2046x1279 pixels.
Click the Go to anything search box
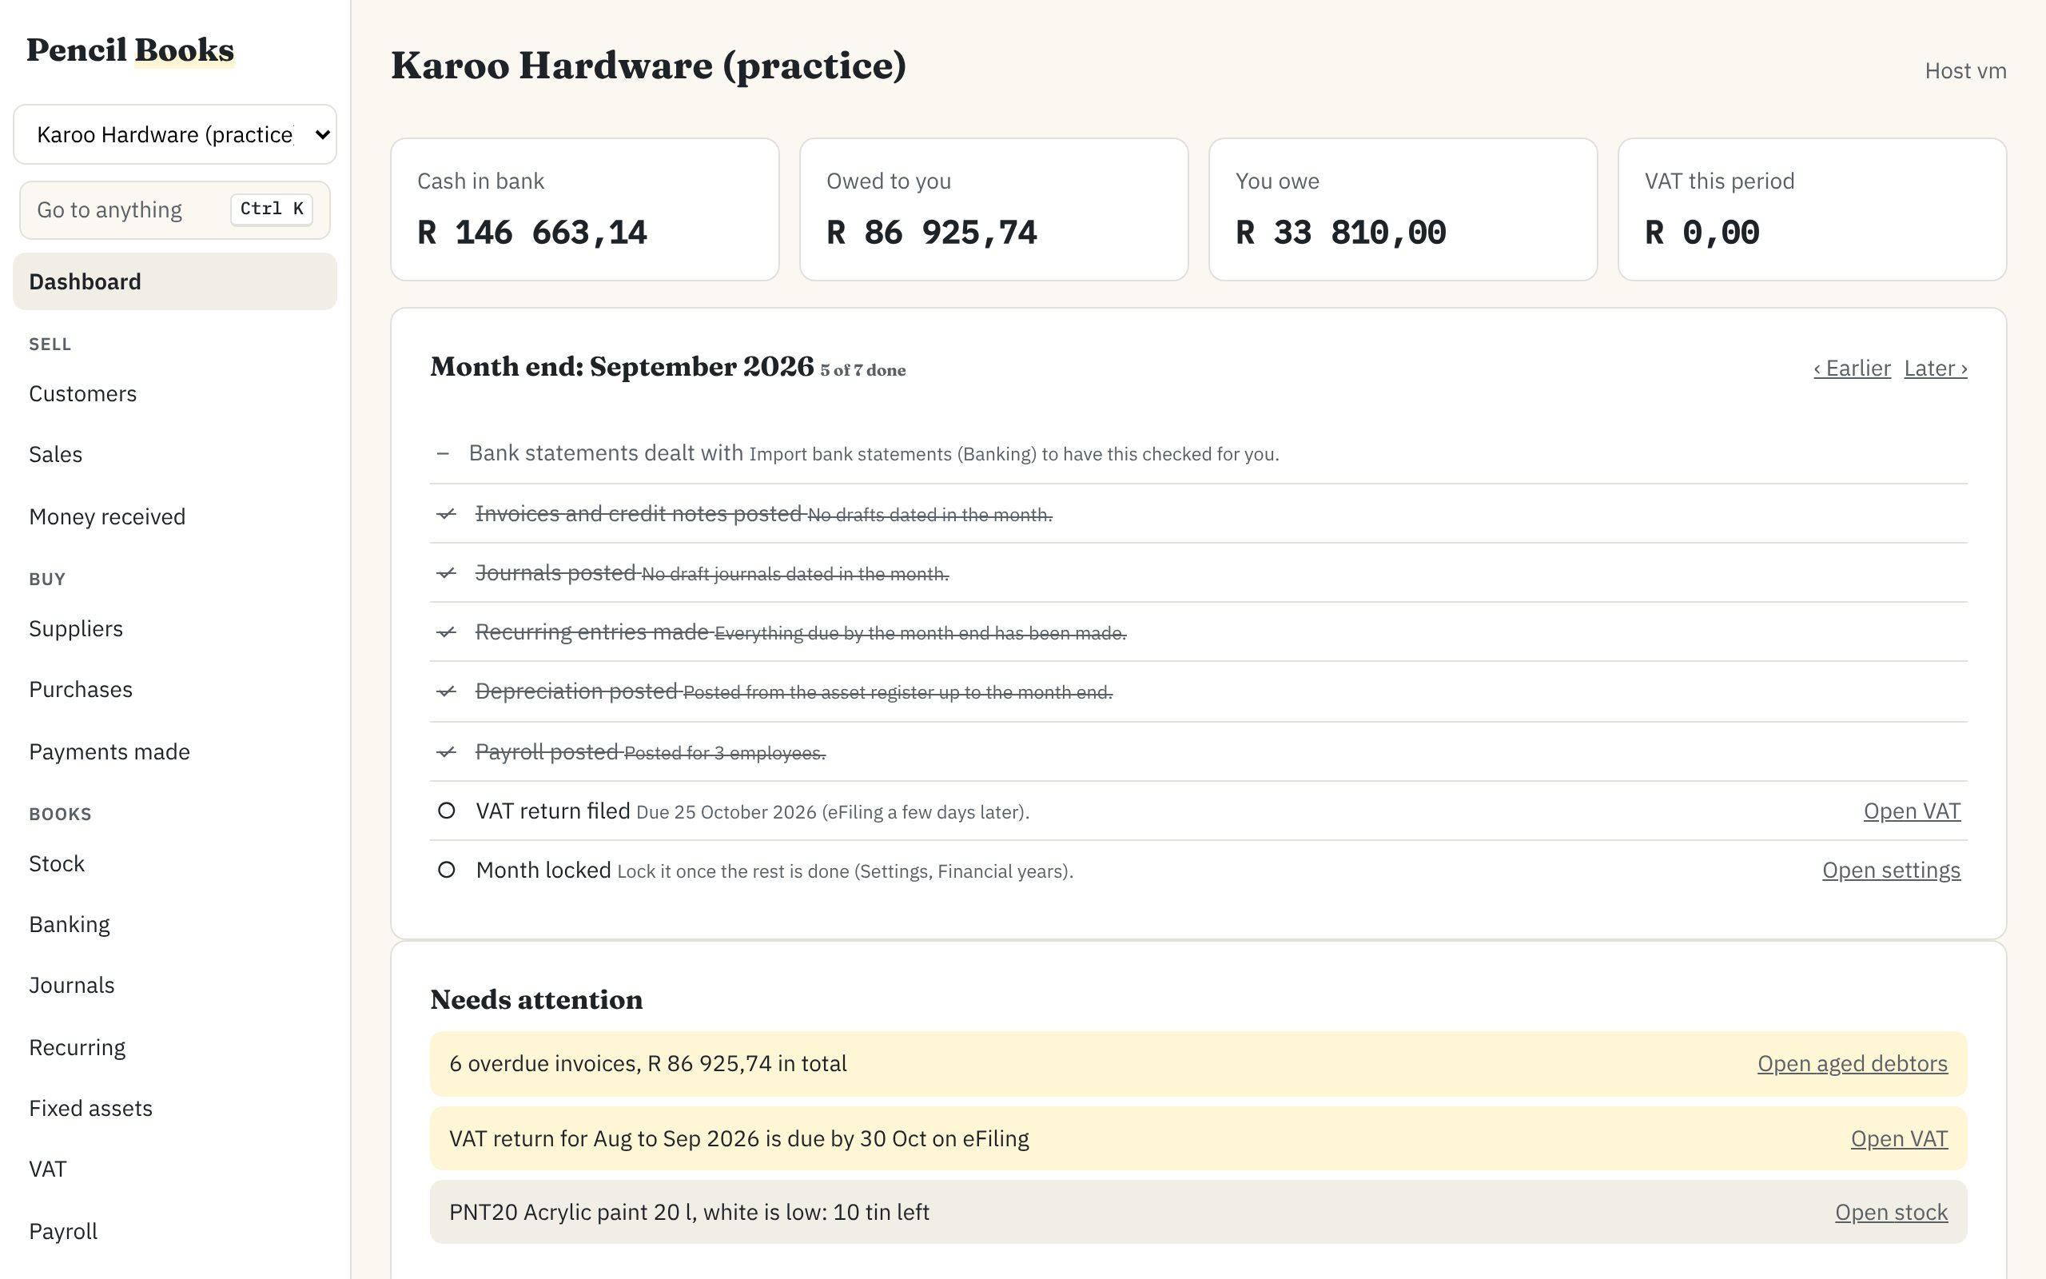175,209
